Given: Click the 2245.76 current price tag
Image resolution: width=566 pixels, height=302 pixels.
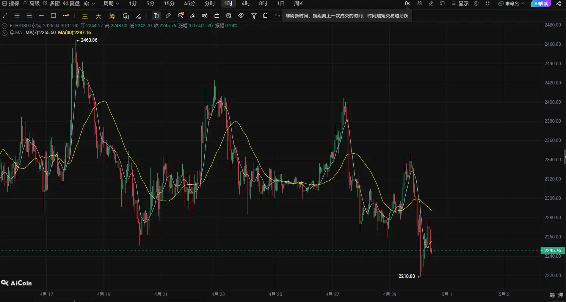Looking at the screenshot, I should tap(552, 251).
